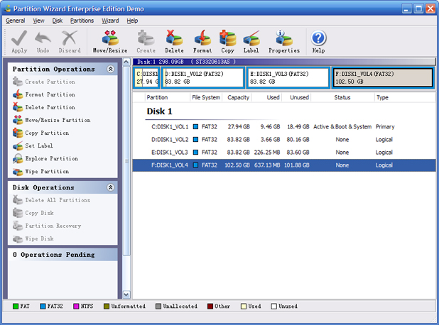This screenshot has height=325, width=439.
Task: Select the D:DISK1_VOL2 row in partition list
Action: point(284,140)
